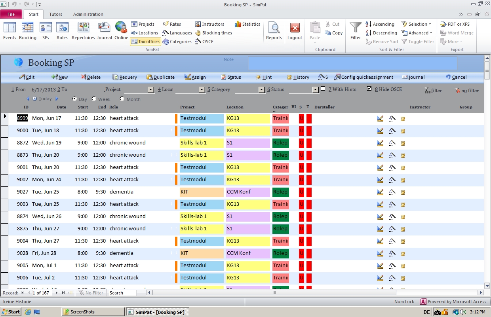Select the Week radio button

(x=94, y=99)
